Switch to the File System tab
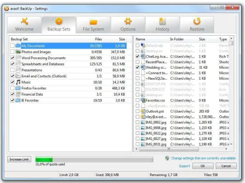245x183 pixels. click(93, 25)
